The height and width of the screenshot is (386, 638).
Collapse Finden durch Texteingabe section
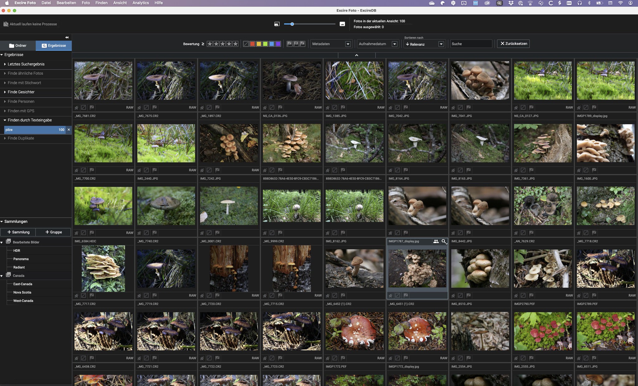[5, 120]
